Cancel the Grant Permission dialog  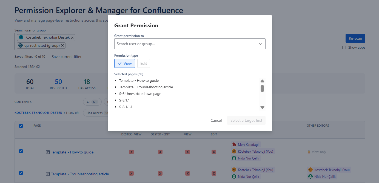point(216,120)
